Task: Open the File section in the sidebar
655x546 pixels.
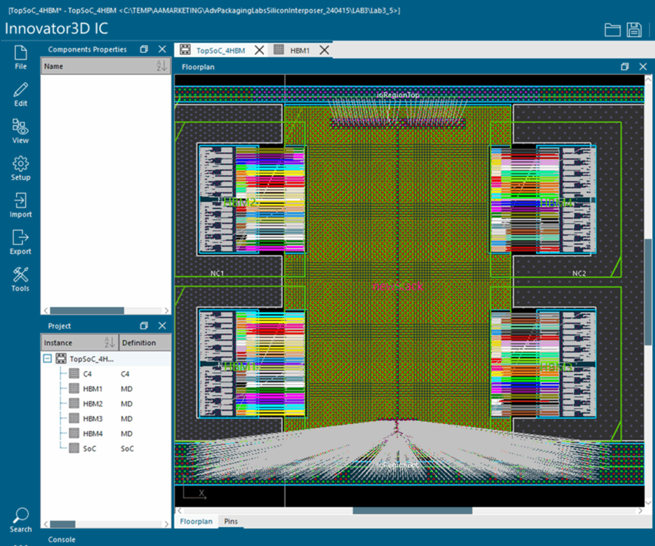Action: (x=20, y=58)
